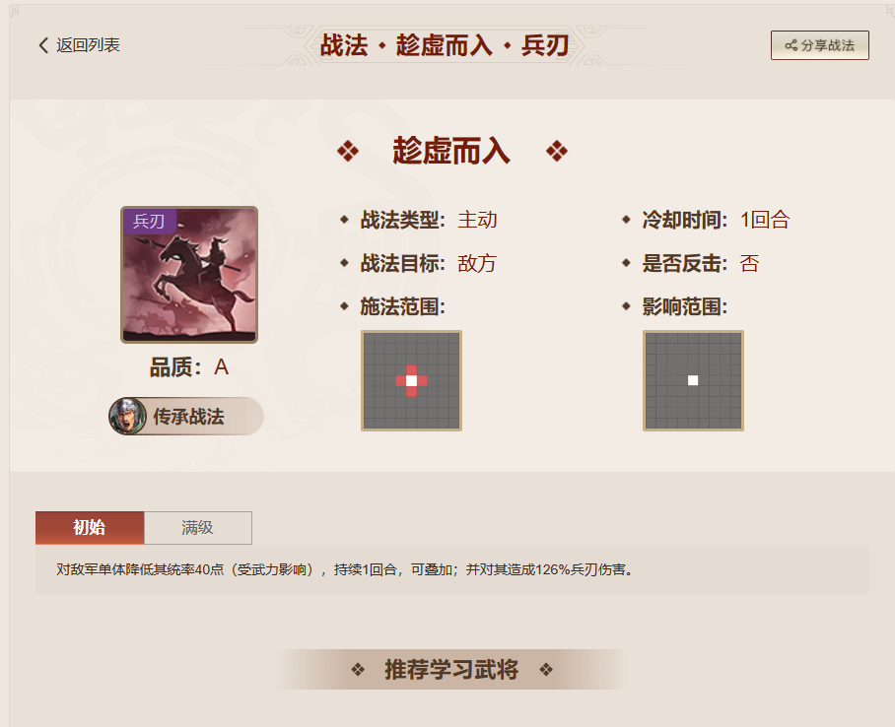The height and width of the screenshot is (727, 895).
Task: Click the 品质: A quality label
Action: pos(189,367)
